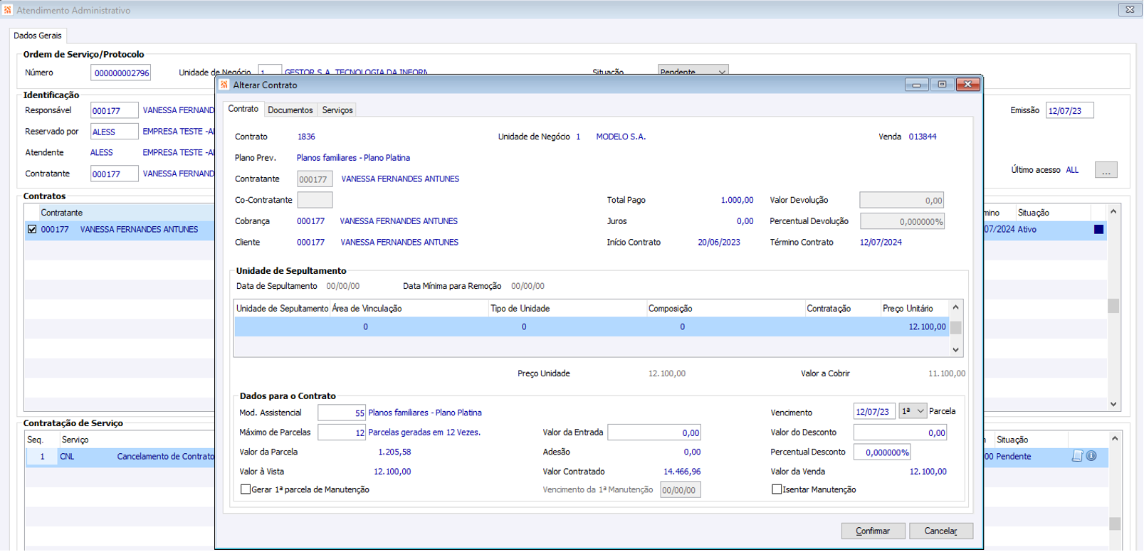
Task: Check the Isentar Manutenção box
Action: point(777,489)
